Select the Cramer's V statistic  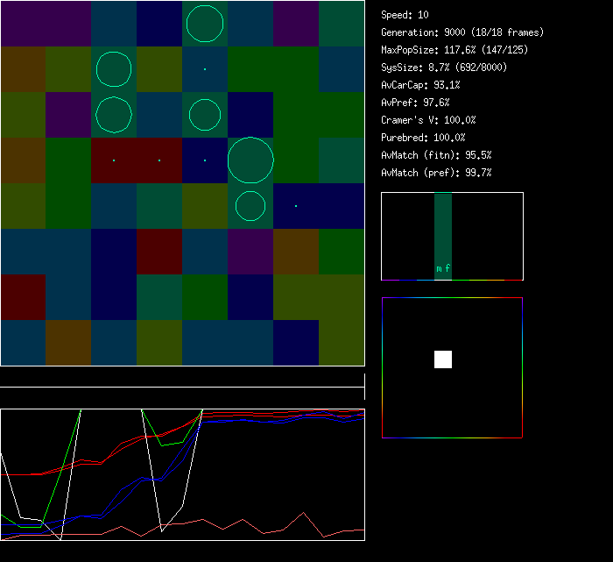tap(428, 120)
